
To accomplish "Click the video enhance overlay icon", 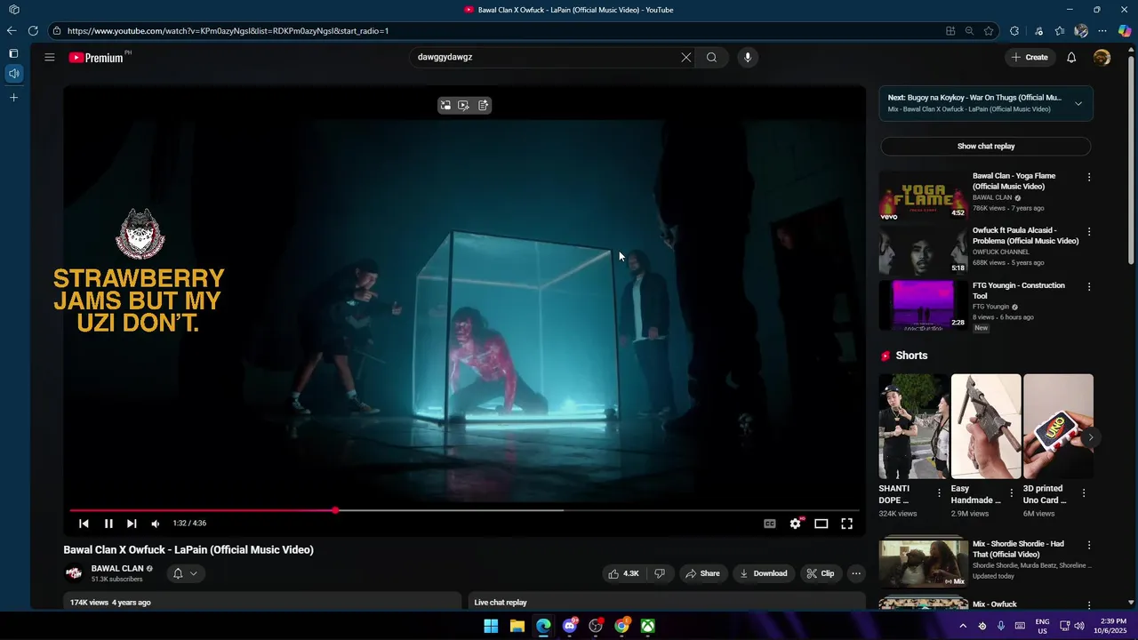I will [464, 105].
